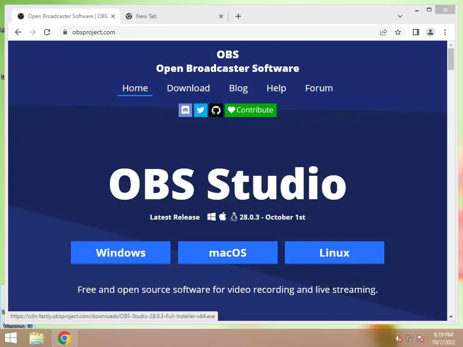The width and height of the screenshot is (463, 347).
Task: Bookmark this page with star icon
Action: pos(398,32)
